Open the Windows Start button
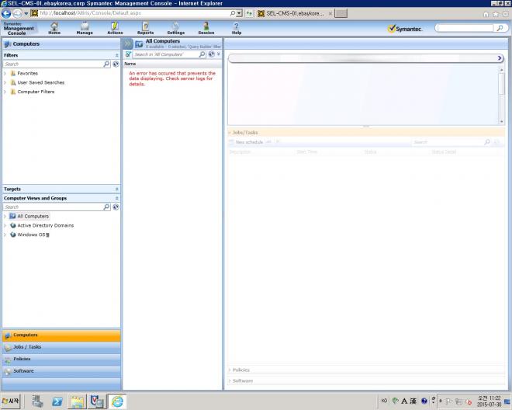Screen dimensions: 512x410 (10, 401)
